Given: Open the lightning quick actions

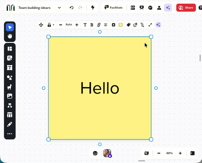Looking at the screenshot, I should pyautogui.click(x=93, y=8).
